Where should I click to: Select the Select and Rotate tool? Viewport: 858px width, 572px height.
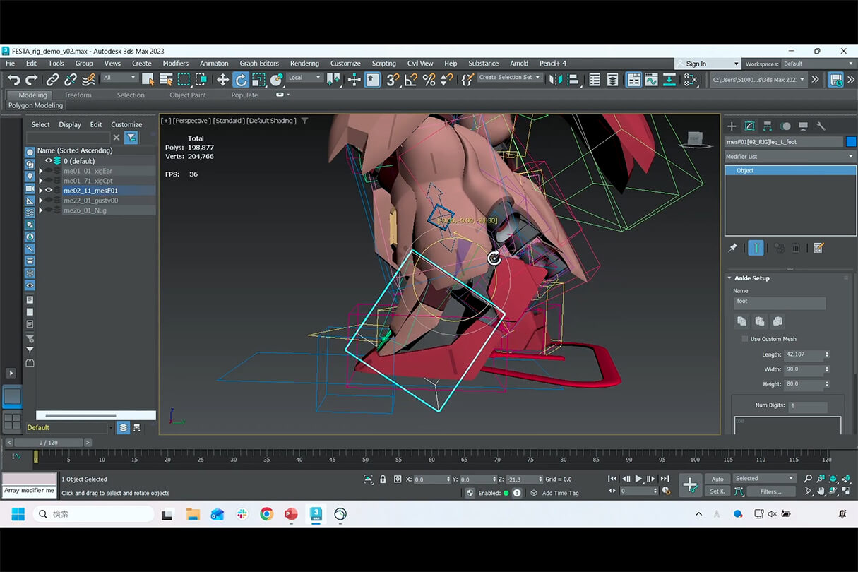tap(241, 80)
